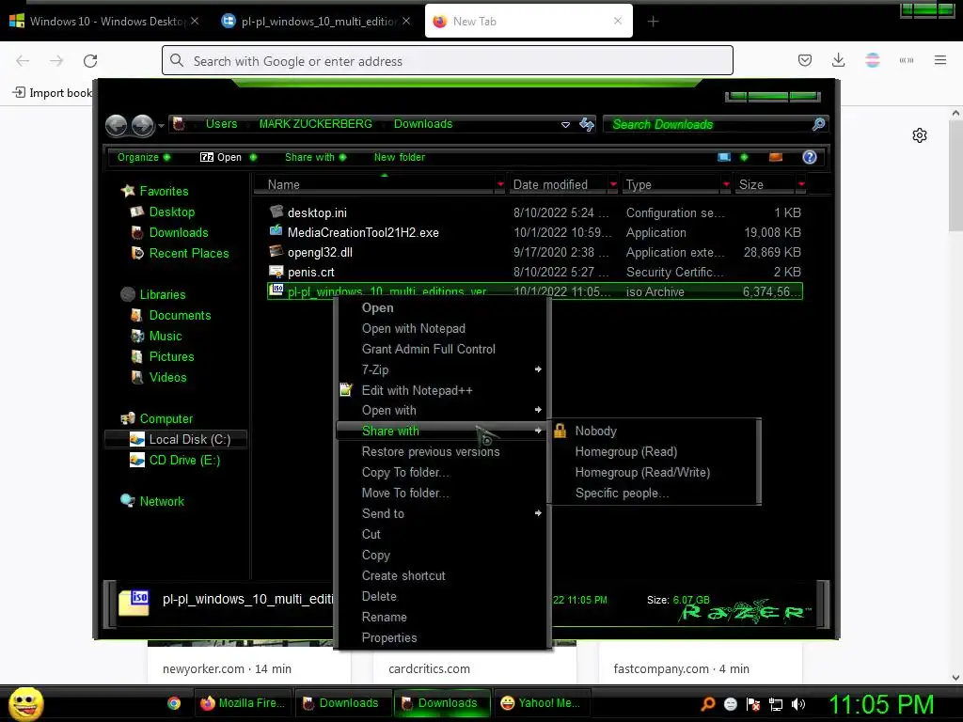Screen dimensions: 963x722
Task: Click the refresh icon beside the address bar
Action: click(587, 125)
